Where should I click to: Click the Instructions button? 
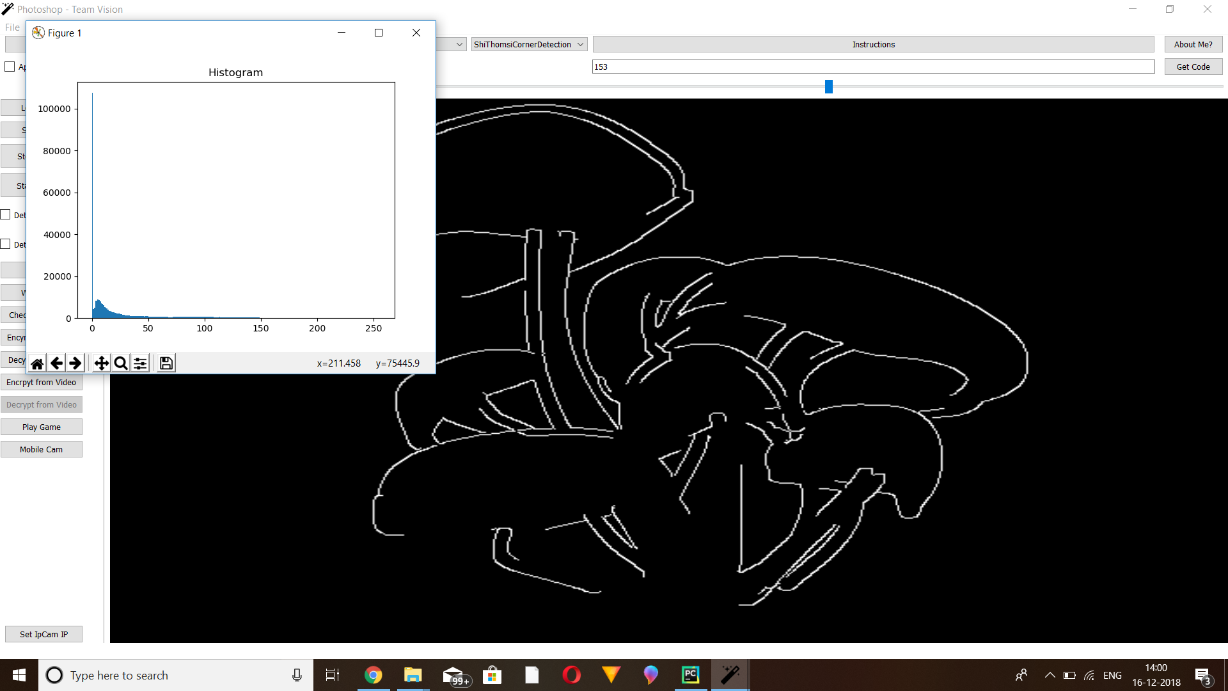[873, 44]
